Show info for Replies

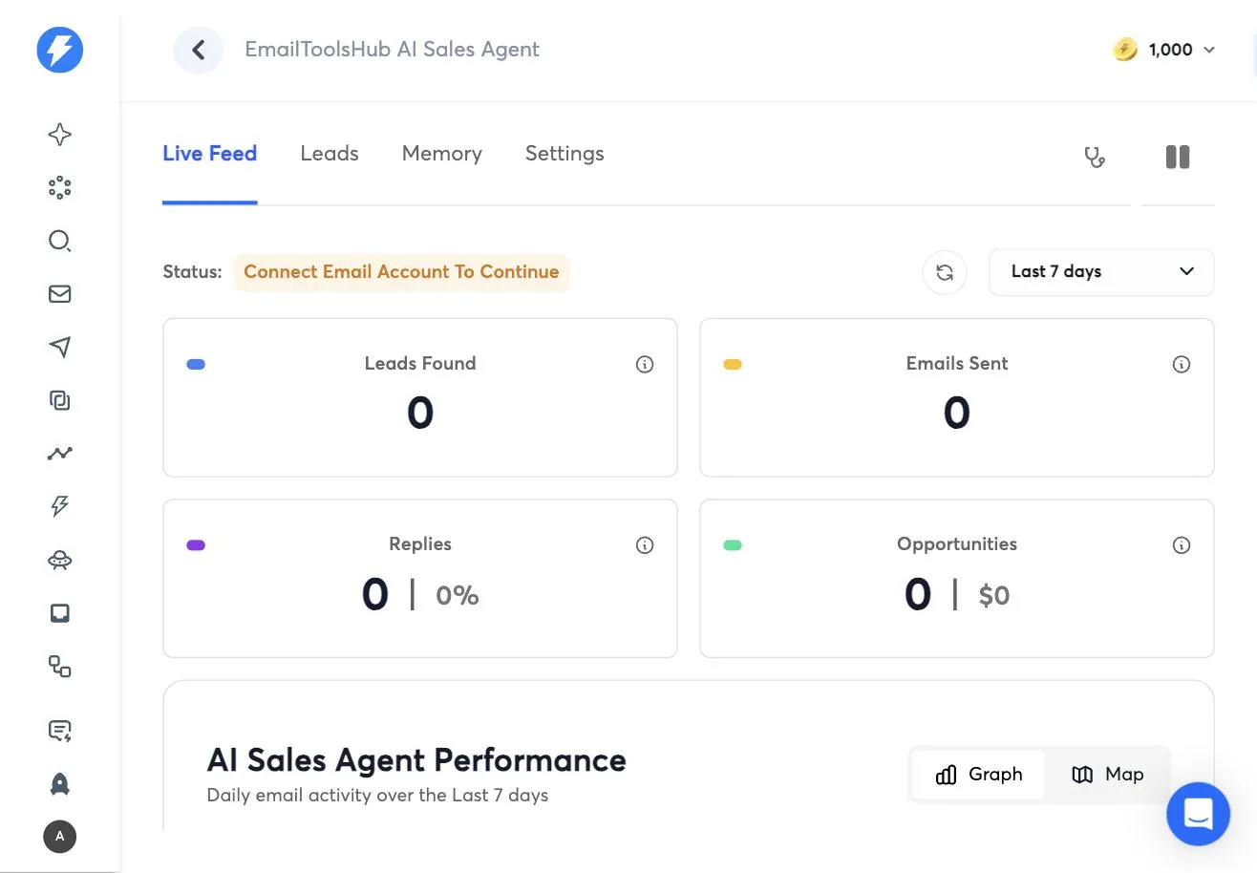point(645,545)
